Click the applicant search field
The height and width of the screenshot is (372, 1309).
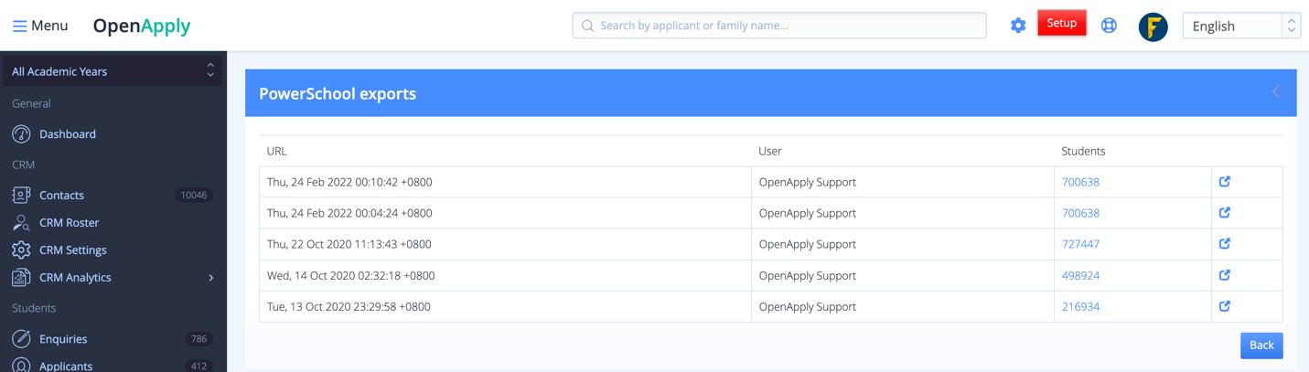pos(779,26)
